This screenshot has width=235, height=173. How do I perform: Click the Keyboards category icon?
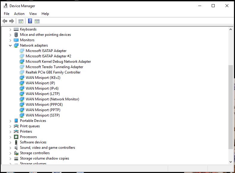point(16,29)
